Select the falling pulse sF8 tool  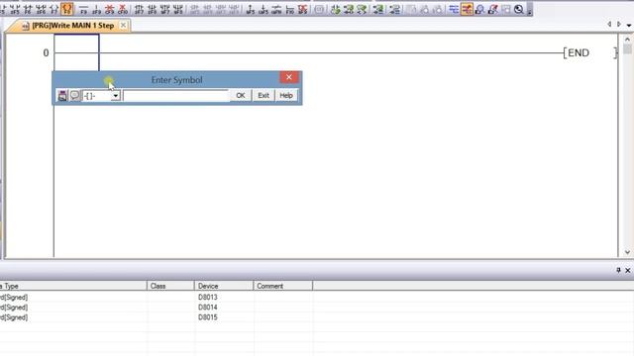[x=152, y=9]
